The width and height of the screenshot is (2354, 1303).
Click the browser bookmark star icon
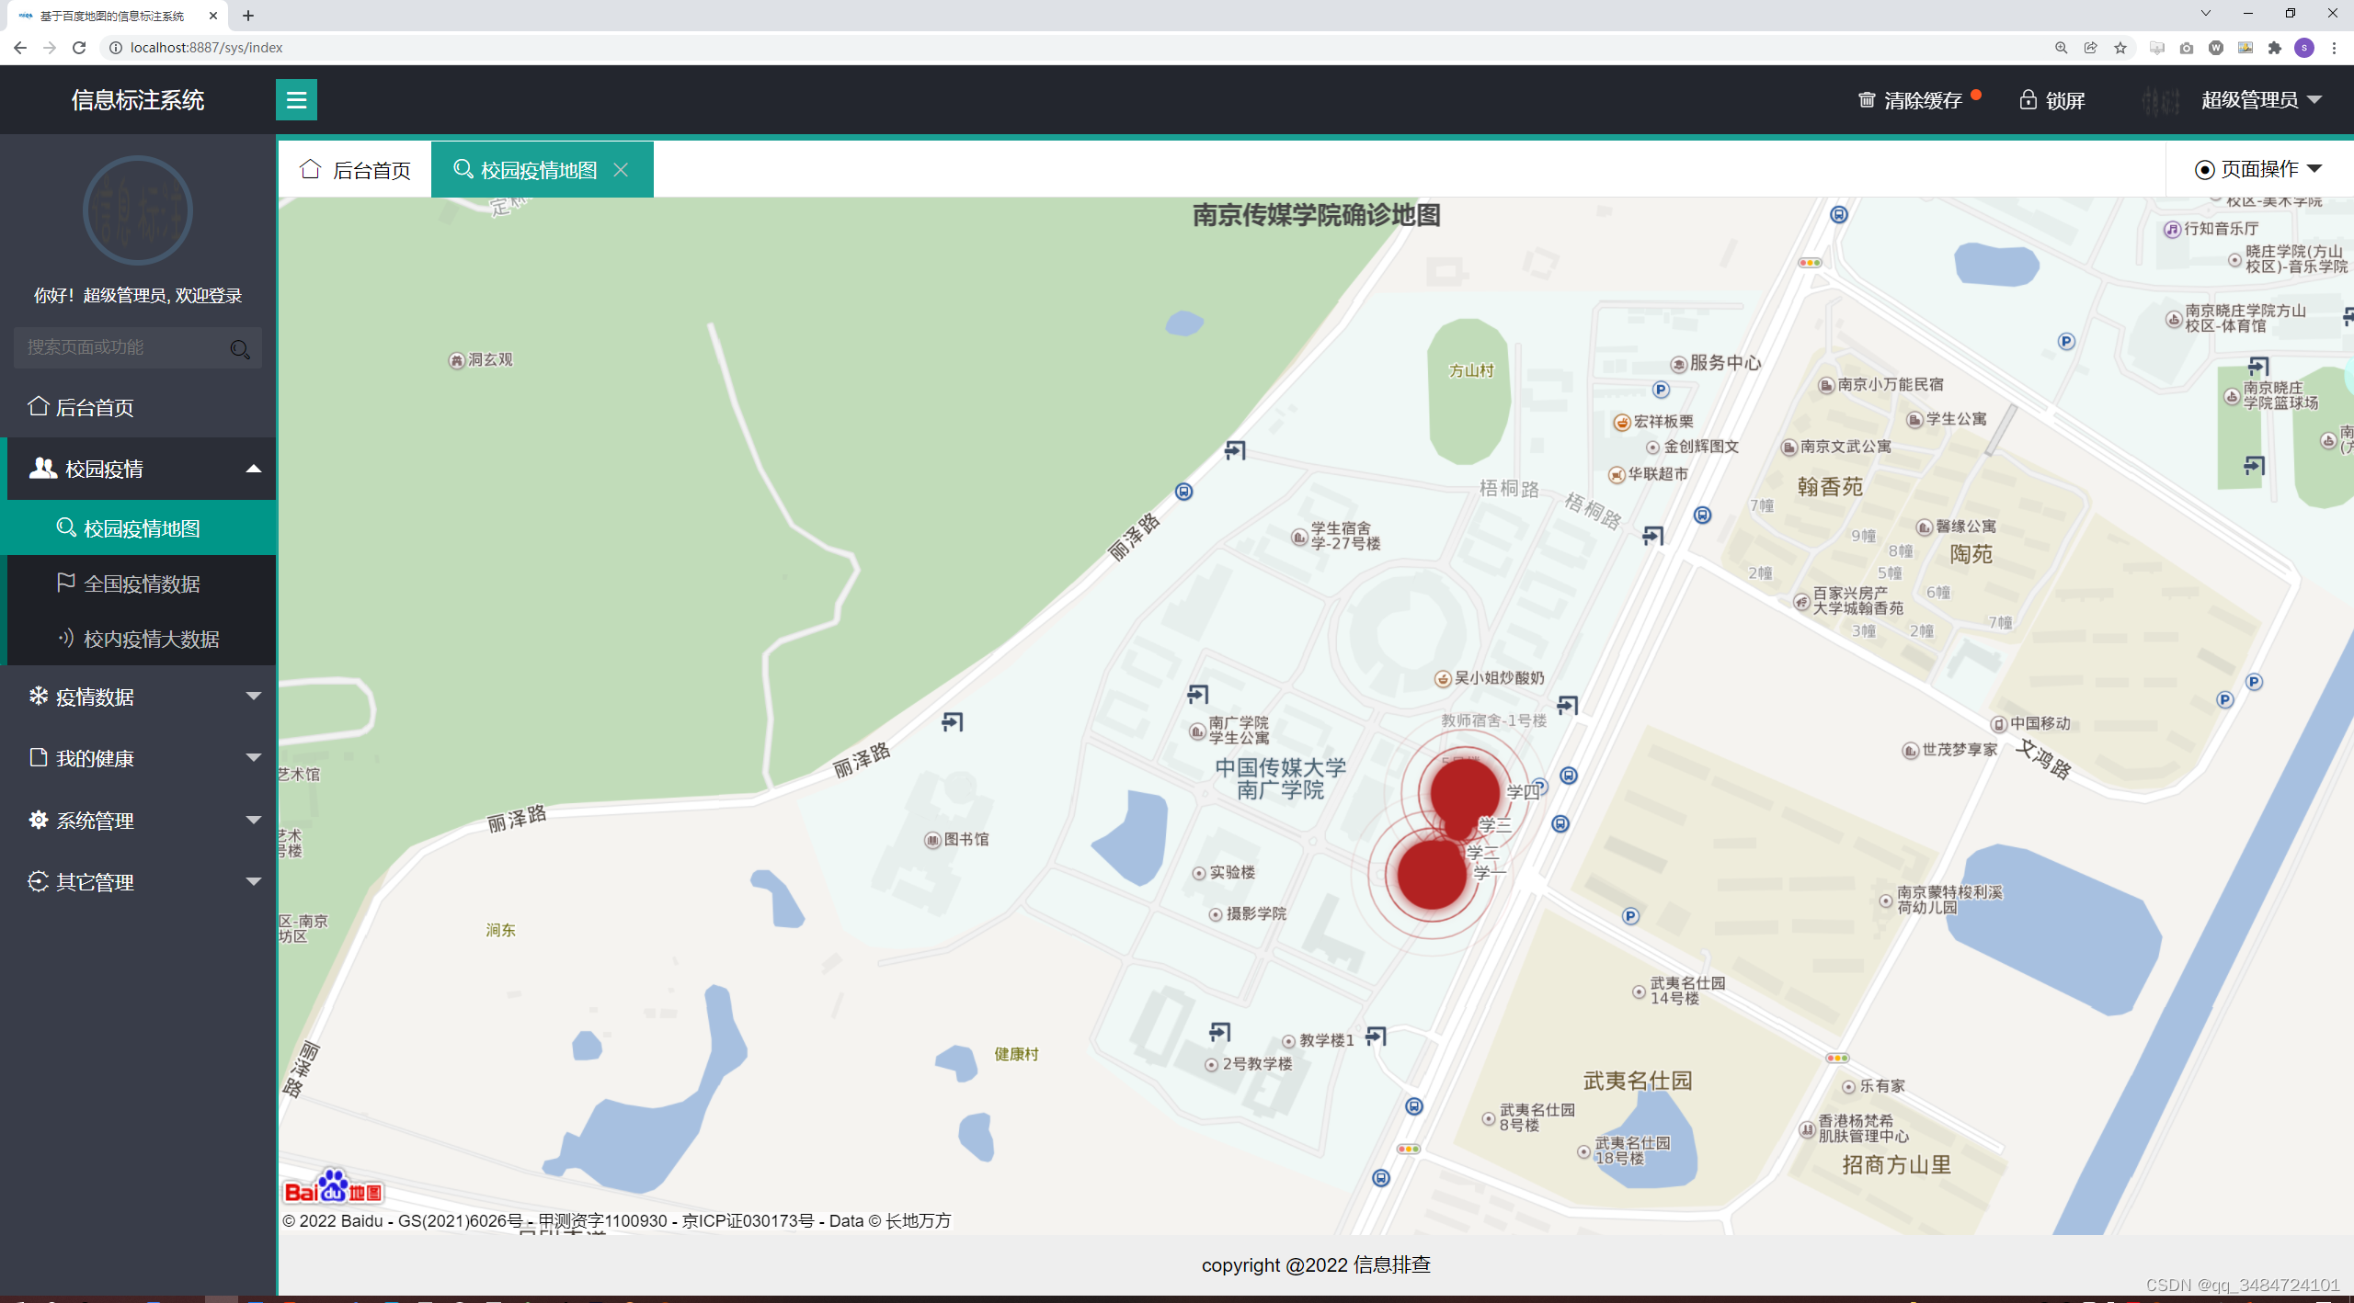pos(2120,48)
